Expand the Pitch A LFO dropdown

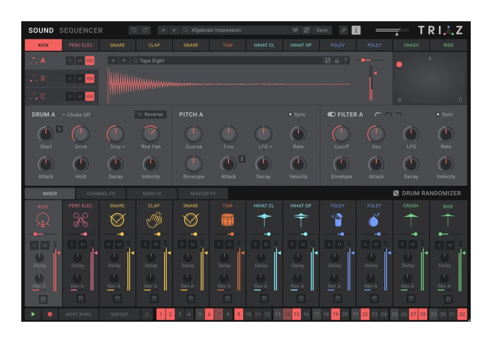point(265,146)
